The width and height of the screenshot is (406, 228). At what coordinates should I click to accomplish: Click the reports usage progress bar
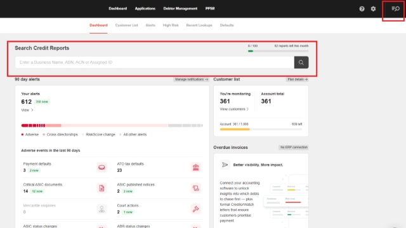[x=278, y=51]
